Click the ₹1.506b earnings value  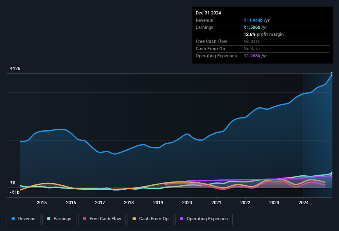point(252,27)
